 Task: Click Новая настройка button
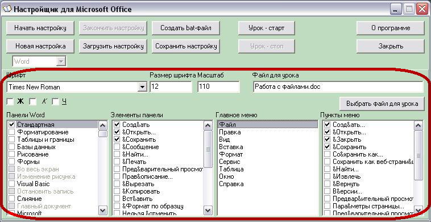(40, 46)
